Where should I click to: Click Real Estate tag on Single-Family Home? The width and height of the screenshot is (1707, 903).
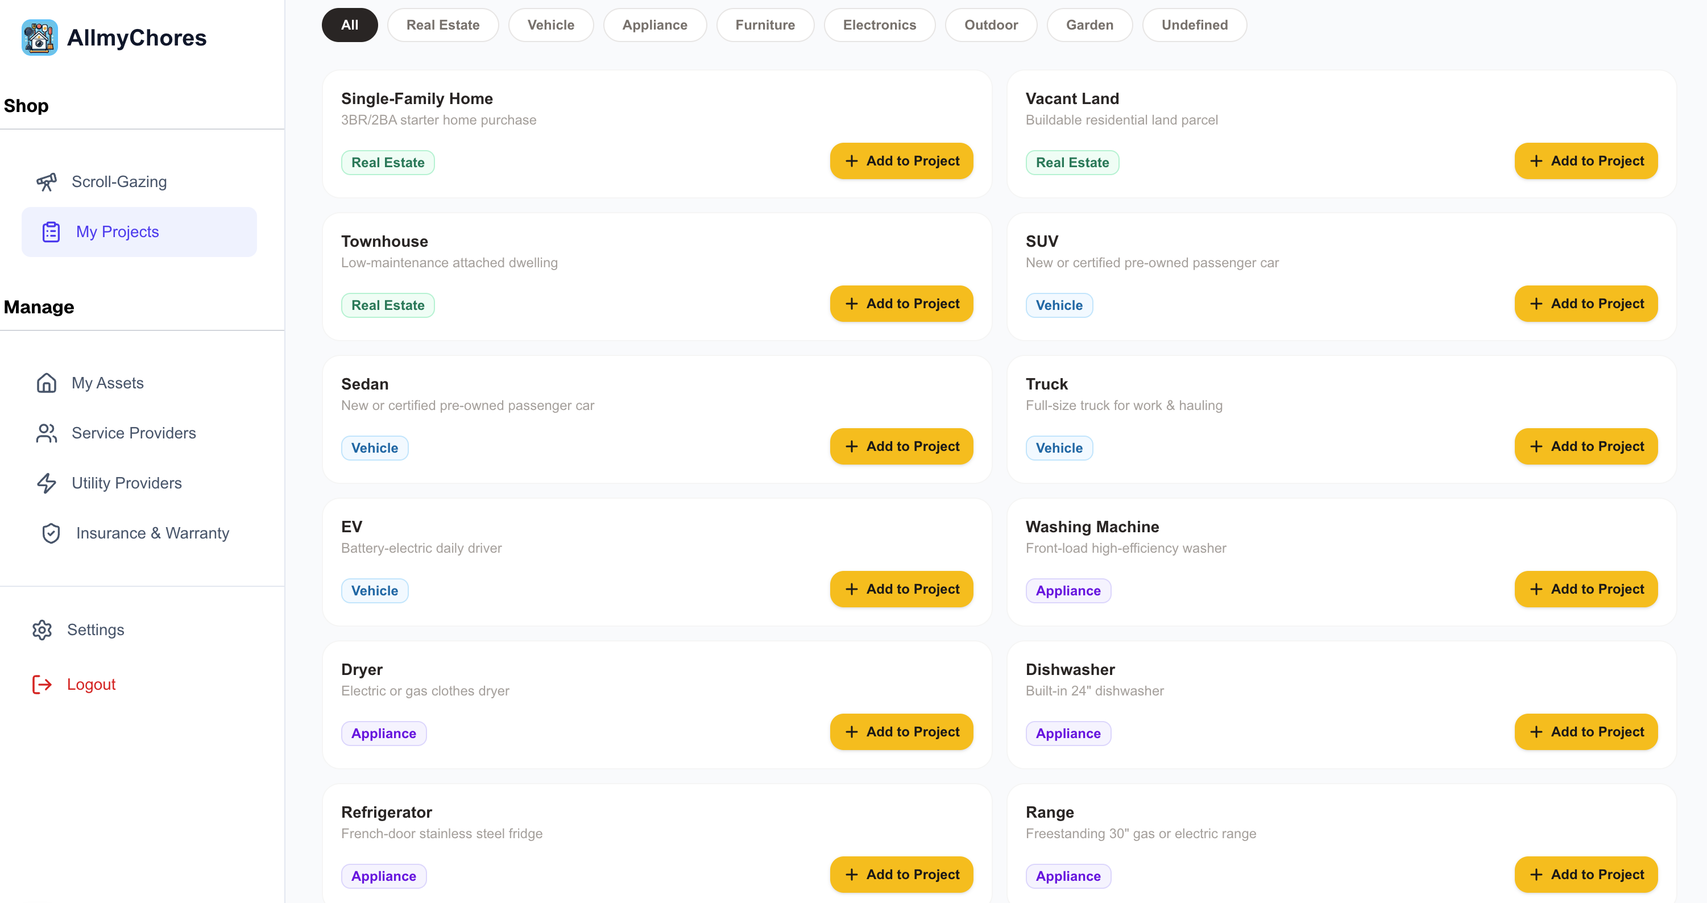pos(388,162)
